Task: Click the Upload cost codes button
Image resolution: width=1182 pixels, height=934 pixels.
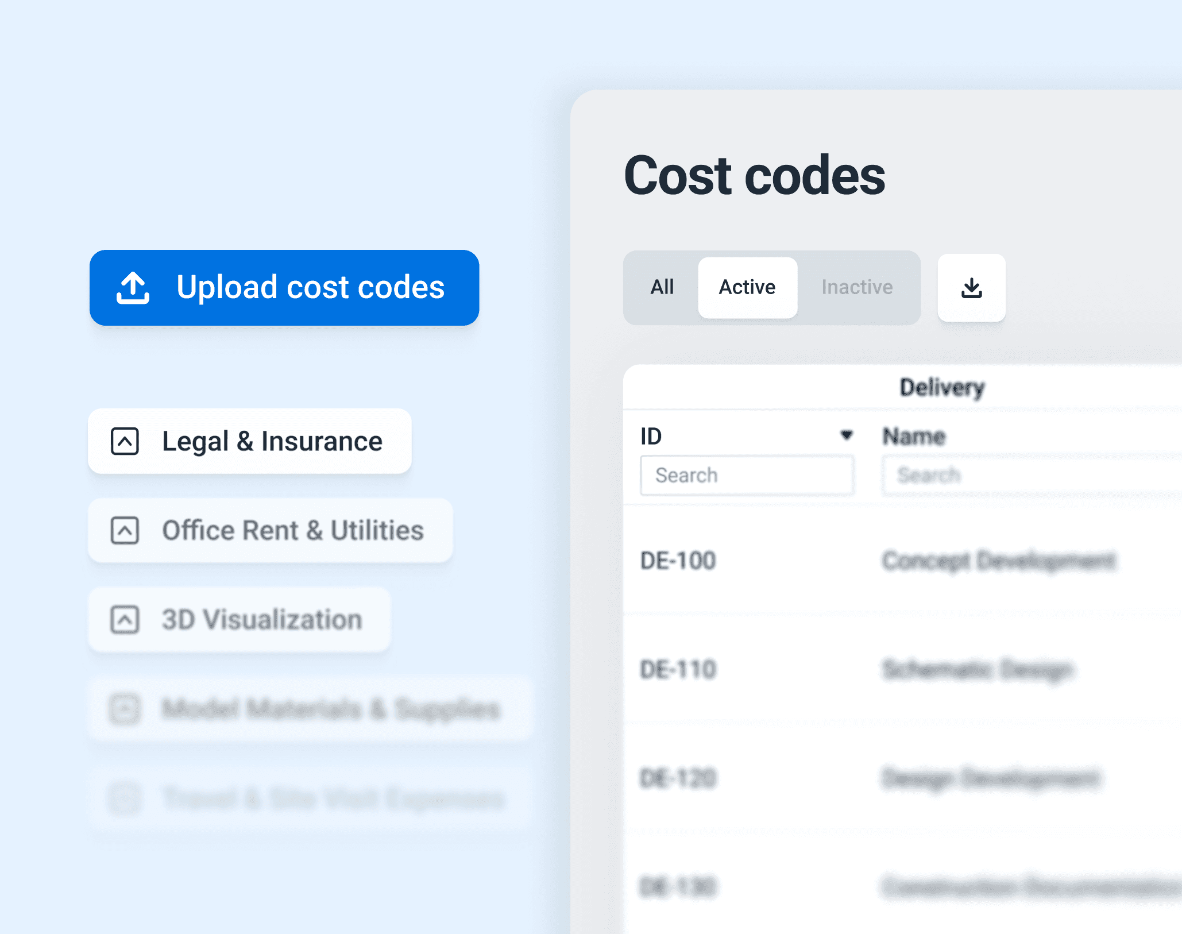Action: 284,287
